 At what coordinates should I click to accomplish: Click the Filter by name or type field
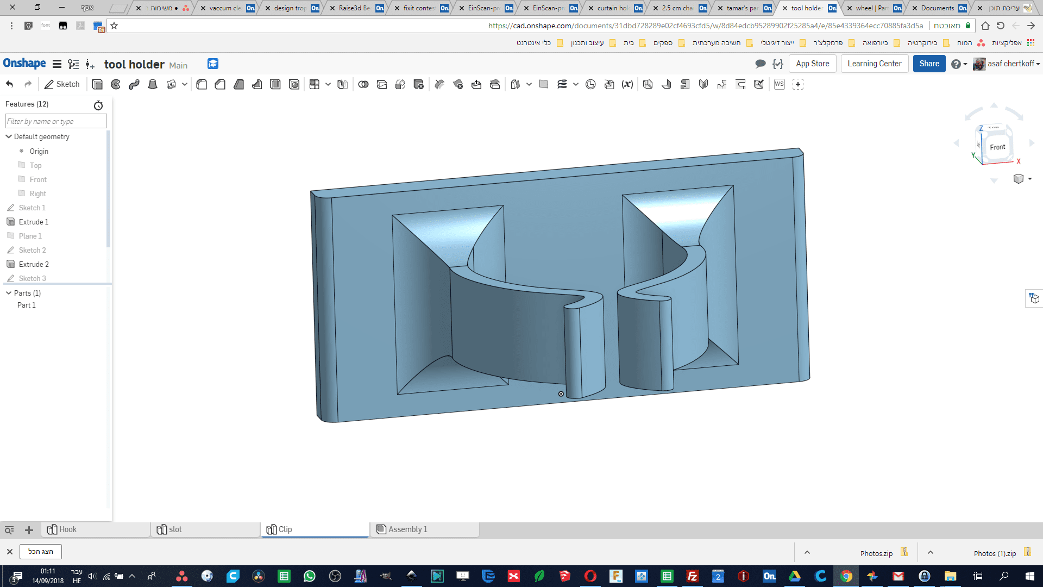click(56, 121)
